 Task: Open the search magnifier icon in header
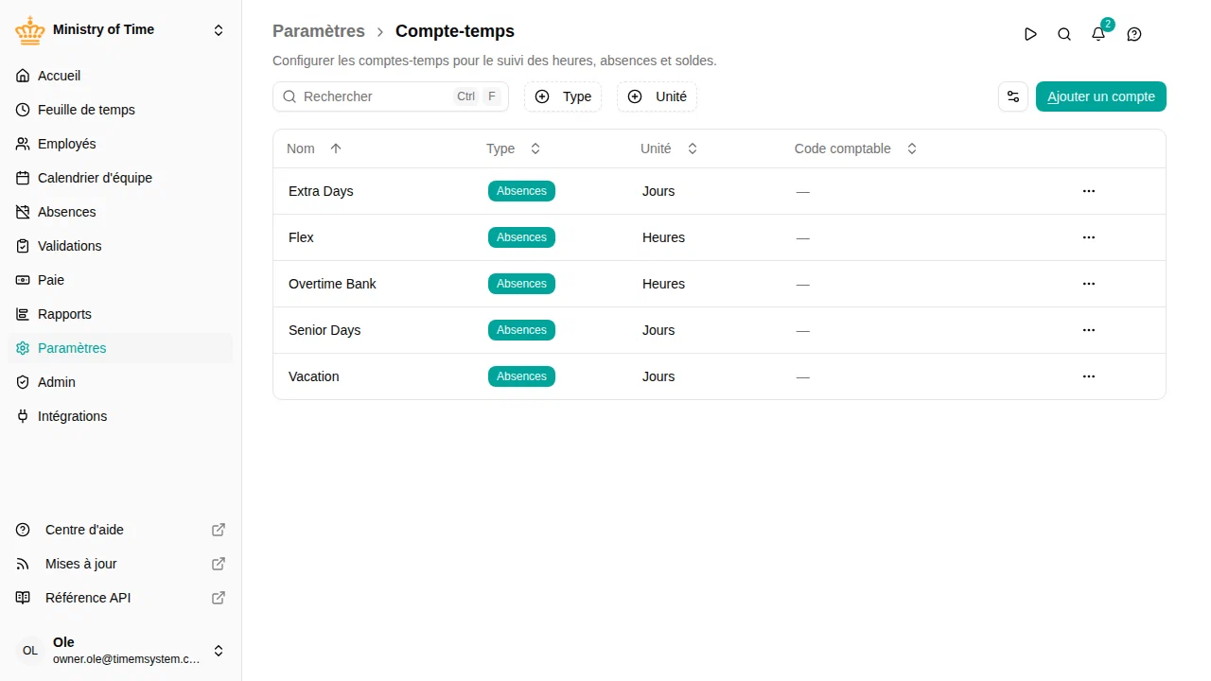click(1064, 34)
